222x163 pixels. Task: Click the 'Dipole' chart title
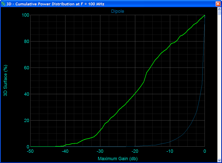[x=118, y=11]
